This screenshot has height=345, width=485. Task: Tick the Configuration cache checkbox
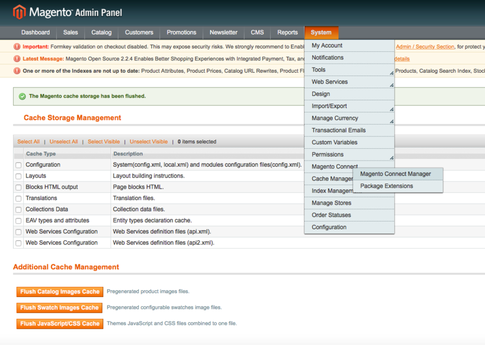click(x=19, y=165)
